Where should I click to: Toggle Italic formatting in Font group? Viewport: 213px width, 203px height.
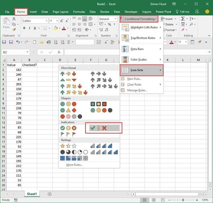(x=30, y=28)
